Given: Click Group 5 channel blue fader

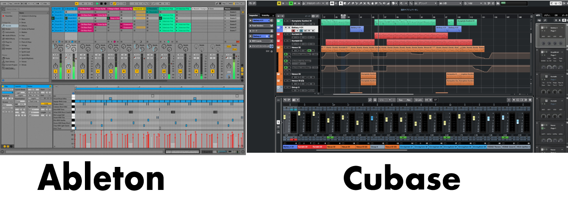Looking at the screenshot, I should (372, 118).
